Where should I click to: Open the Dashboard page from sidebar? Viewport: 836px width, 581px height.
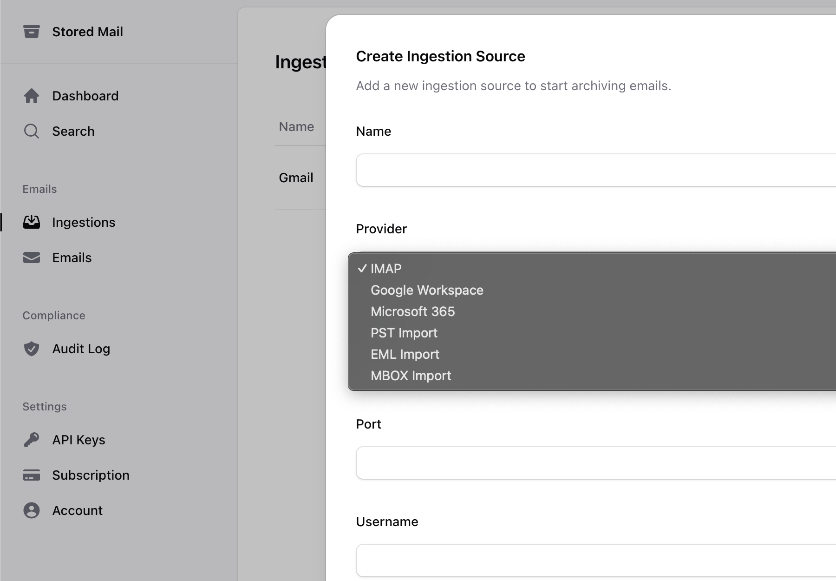[85, 96]
